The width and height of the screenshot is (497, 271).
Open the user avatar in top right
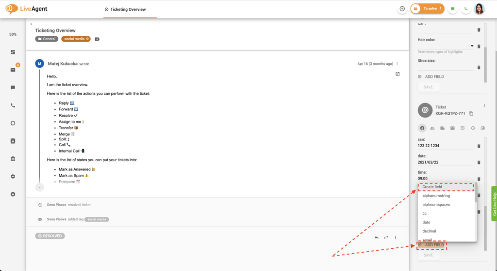[479, 9]
